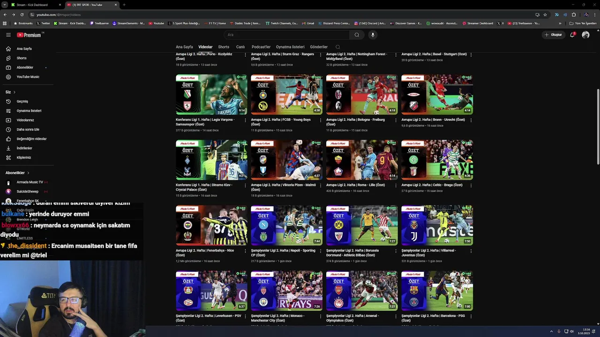Open options menu for Legia Varşova video
The image size is (600, 337).
pos(245,120)
